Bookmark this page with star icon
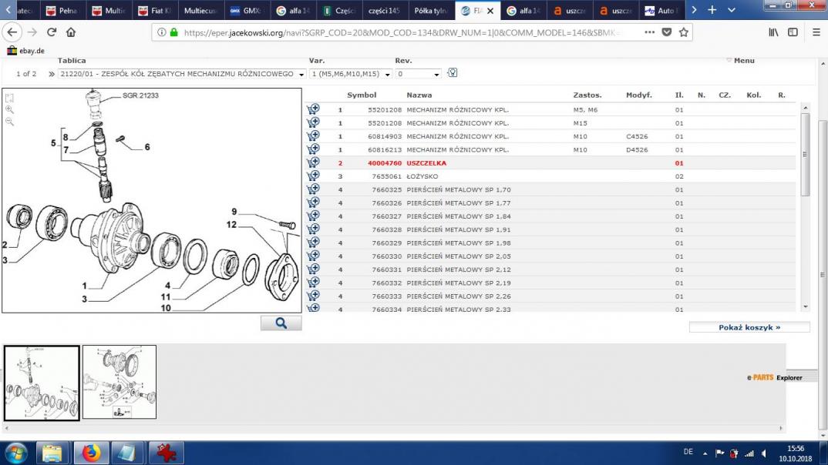Viewport: 828px width, 465px height. click(683, 32)
